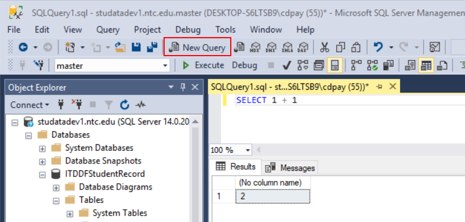Toggle Include Client Statistics

388,65
